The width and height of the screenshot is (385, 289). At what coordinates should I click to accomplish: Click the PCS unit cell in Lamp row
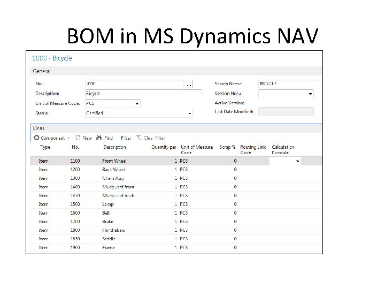(183, 204)
